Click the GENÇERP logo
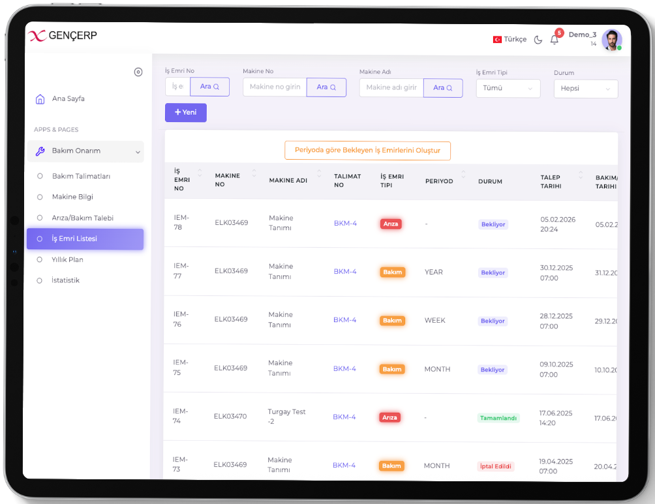655x504 pixels. (x=63, y=36)
